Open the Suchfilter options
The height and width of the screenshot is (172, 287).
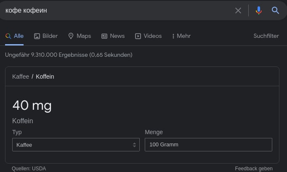[266, 36]
